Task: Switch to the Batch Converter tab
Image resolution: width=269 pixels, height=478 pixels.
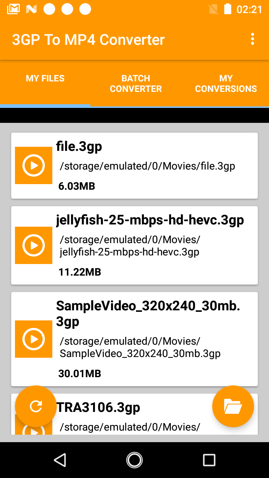Action: (x=136, y=84)
